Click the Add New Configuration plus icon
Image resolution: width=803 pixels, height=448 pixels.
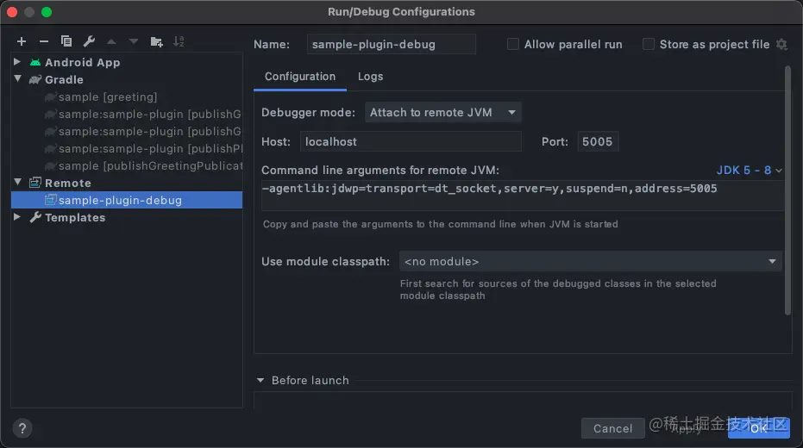(x=22, y=41)
